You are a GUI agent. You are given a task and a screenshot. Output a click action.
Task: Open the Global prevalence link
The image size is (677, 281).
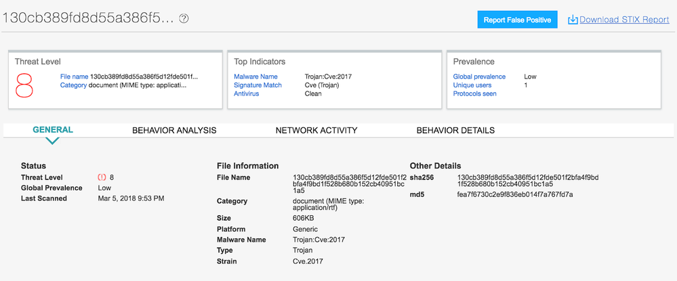pyautogui.click(x=479, y=77)
